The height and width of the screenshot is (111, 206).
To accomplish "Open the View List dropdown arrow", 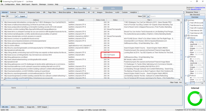I will (x=148, y=16).
